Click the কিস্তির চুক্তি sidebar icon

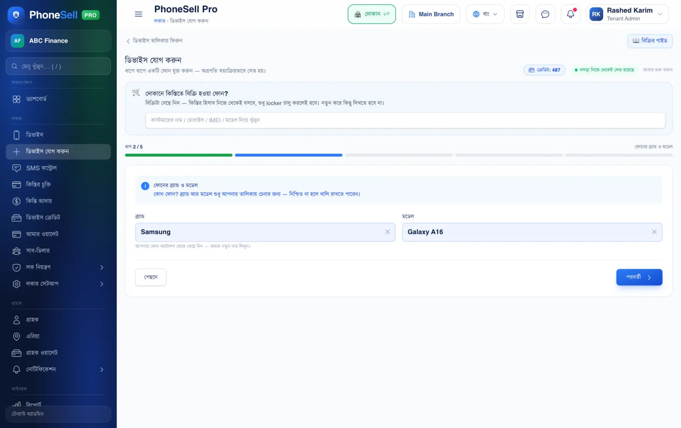coord(17,185)
